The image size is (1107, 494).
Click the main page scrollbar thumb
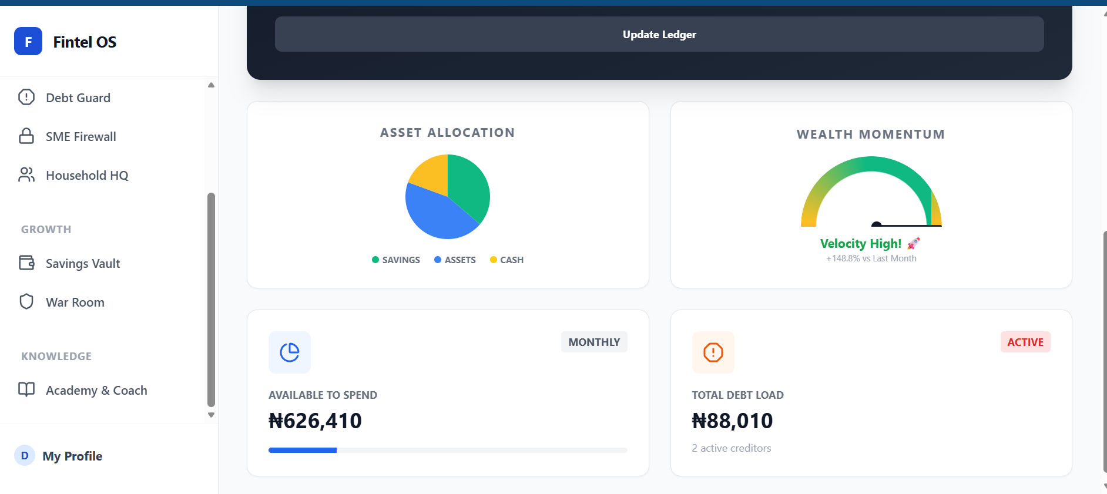tap(1105, 351)
